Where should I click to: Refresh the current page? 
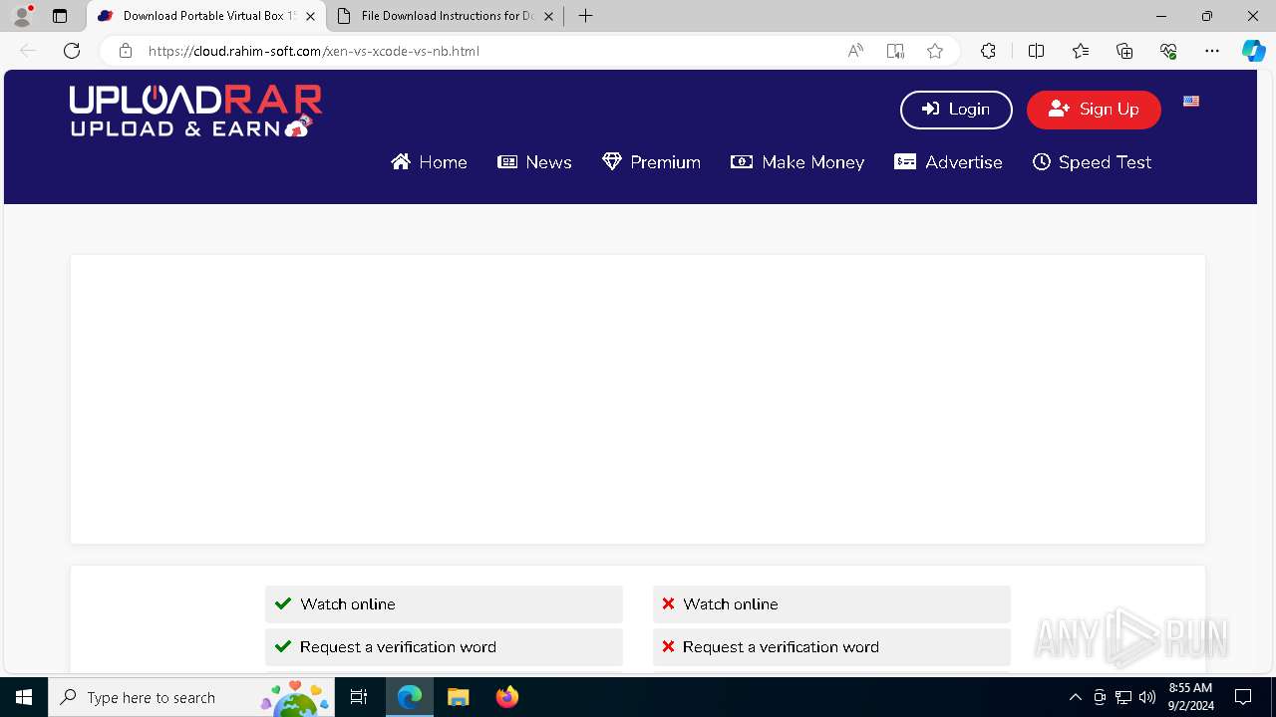[72, 51]
